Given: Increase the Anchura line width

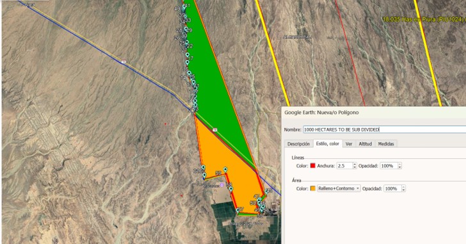Looking at the screenshot, I should click(x=355, y=164).
